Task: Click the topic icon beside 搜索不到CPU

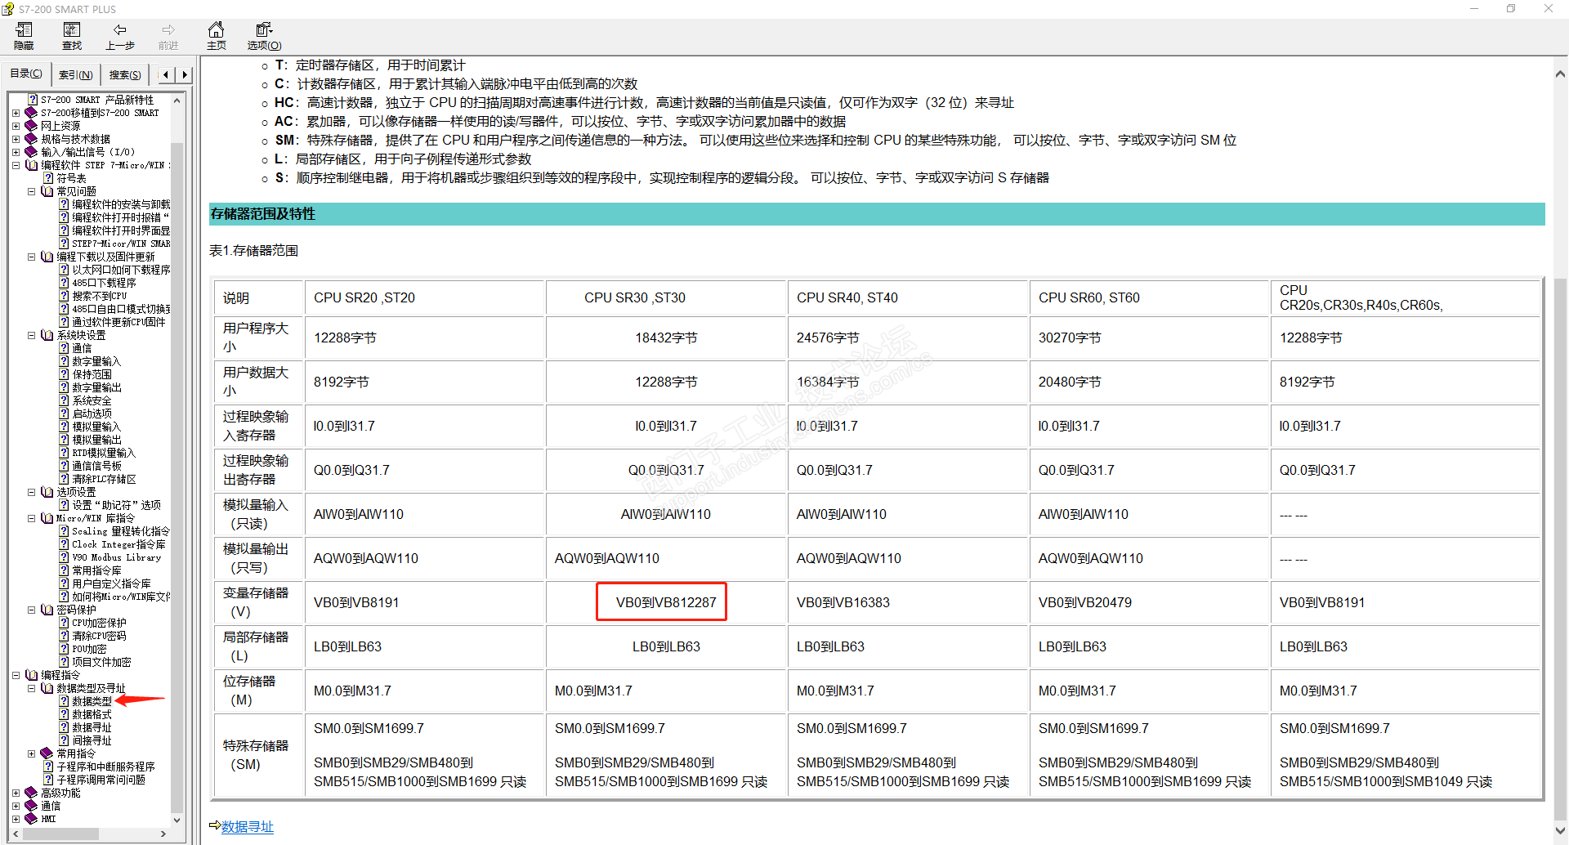Action: [64, 296]
